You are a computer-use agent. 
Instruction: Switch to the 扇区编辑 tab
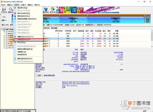coord(54,28)
